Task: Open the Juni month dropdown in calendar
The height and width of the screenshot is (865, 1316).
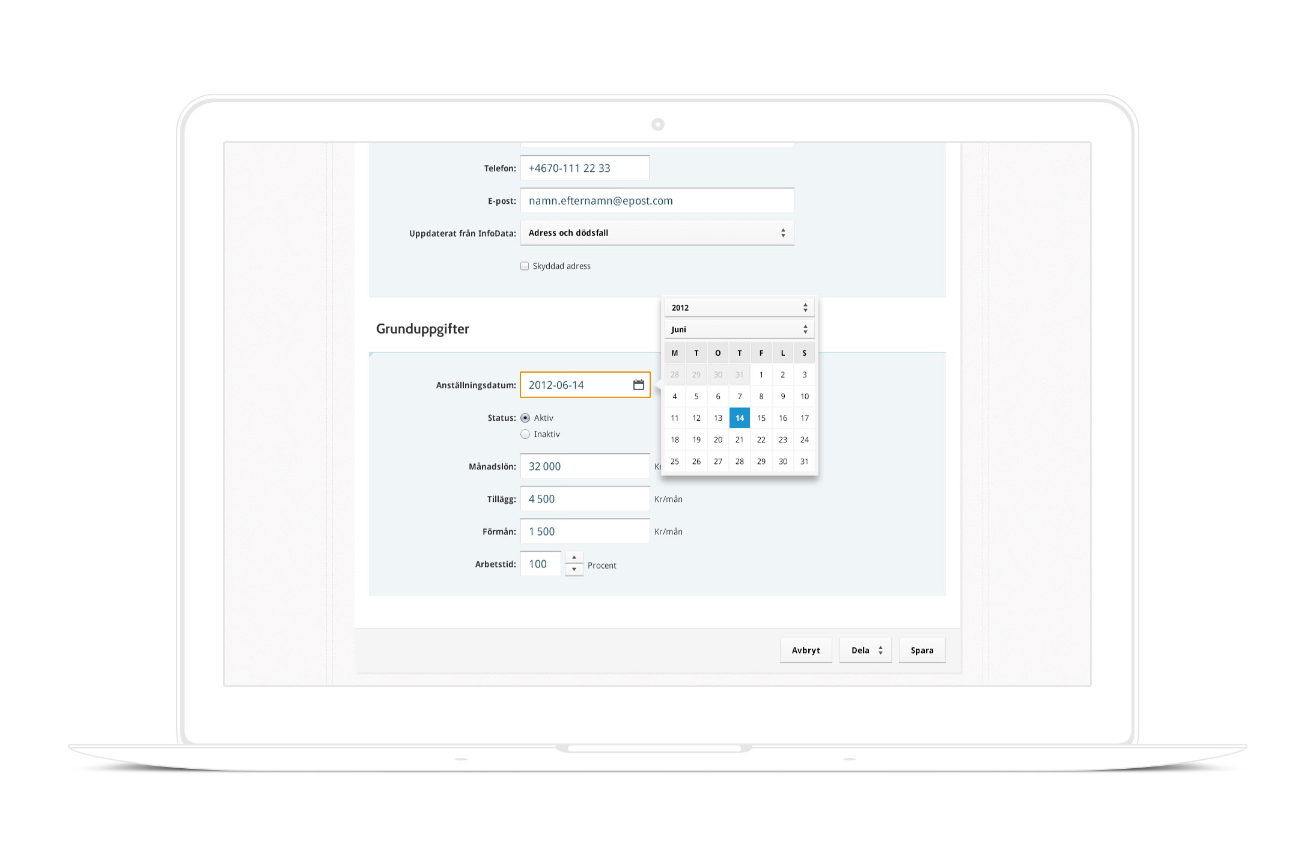Action: tap(739, 329)
